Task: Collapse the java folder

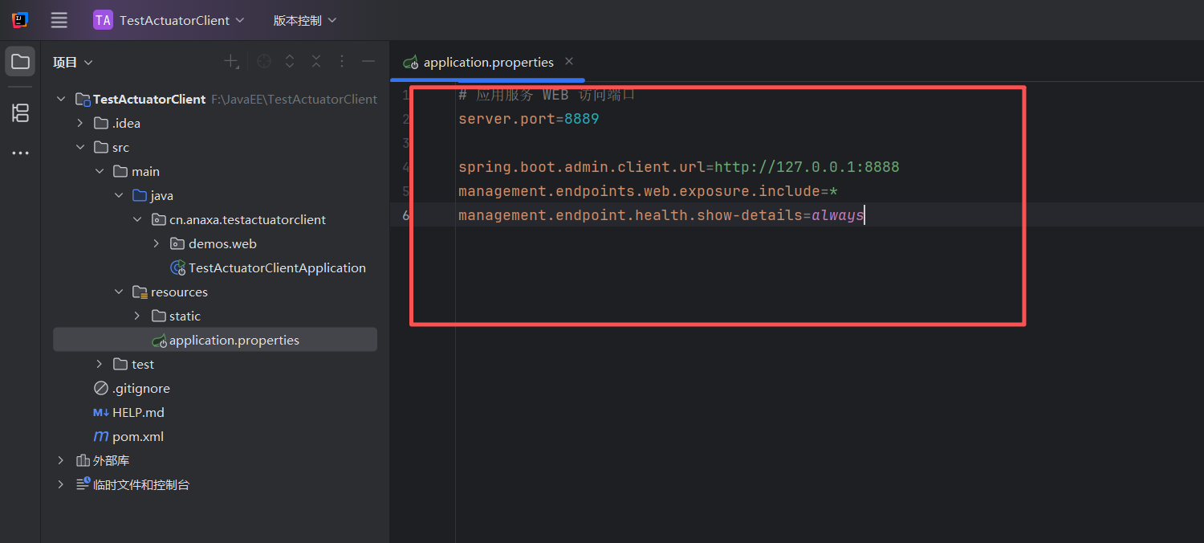Action: tap(119, 195)
